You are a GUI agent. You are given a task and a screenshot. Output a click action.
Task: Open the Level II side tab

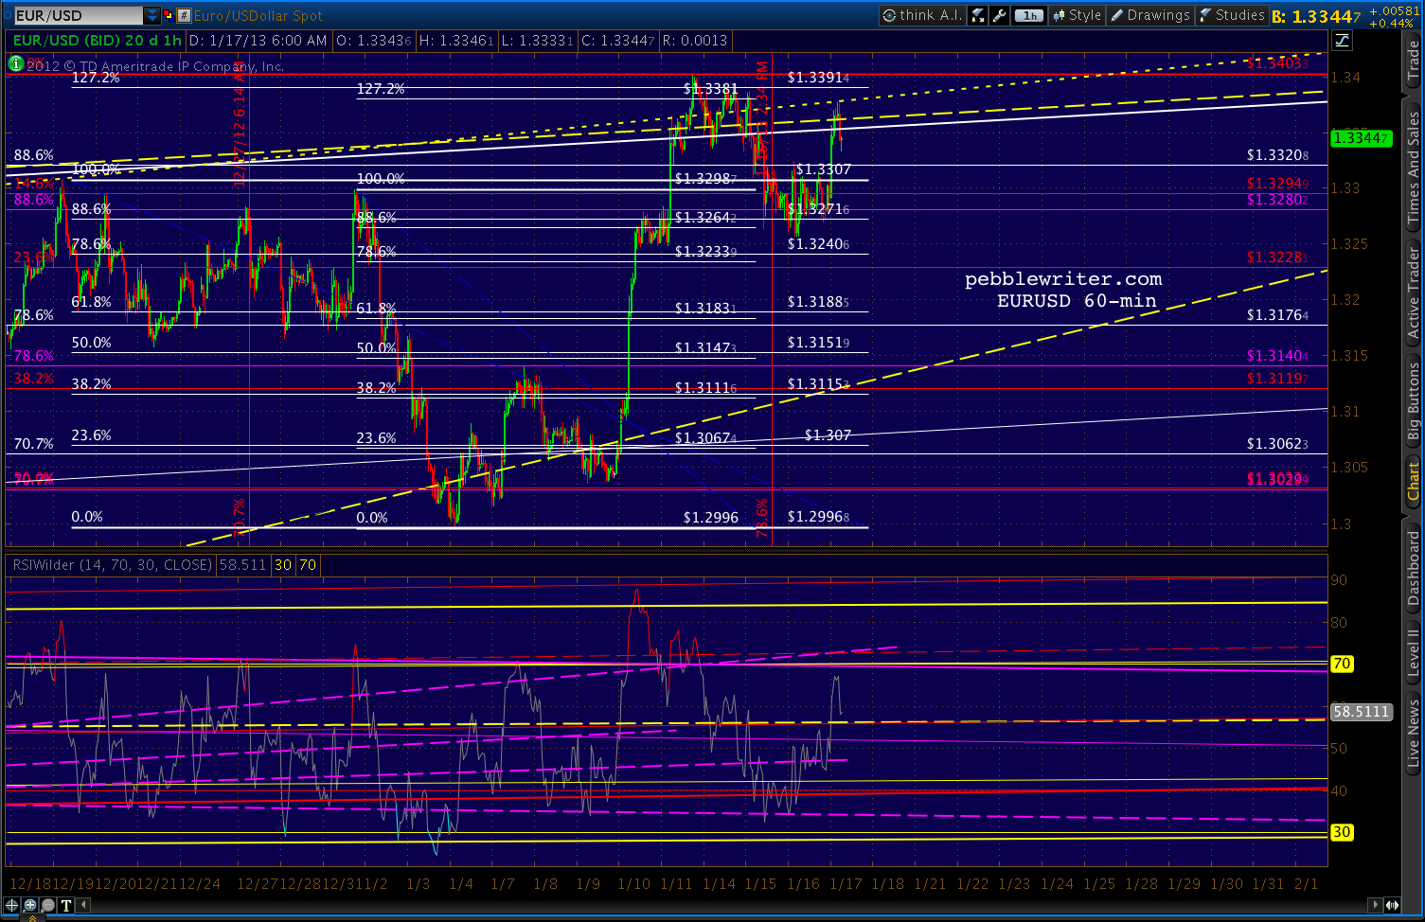1413,653
